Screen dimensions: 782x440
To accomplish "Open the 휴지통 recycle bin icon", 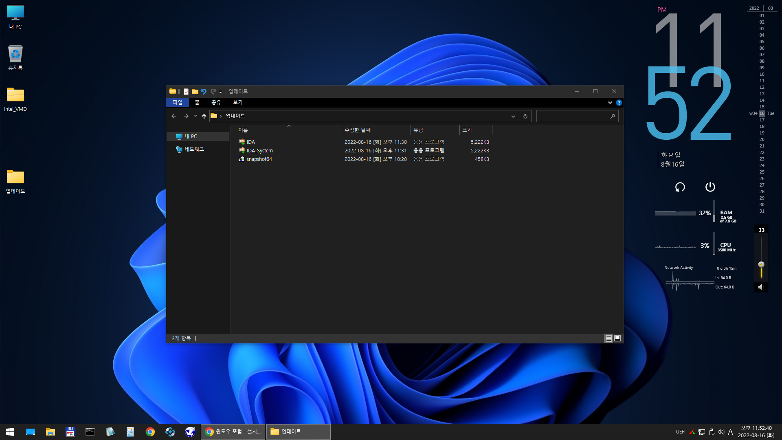I will (x=15, y=58).
